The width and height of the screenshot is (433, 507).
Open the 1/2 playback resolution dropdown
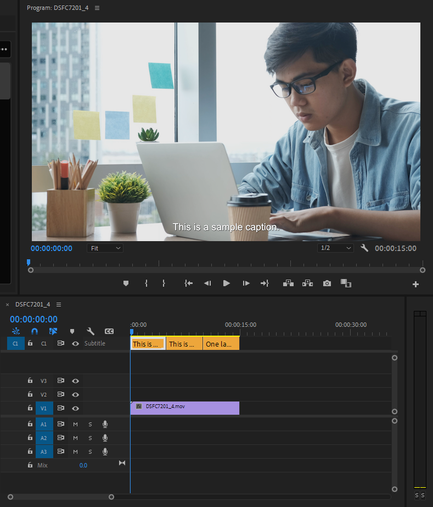[336, 248]
